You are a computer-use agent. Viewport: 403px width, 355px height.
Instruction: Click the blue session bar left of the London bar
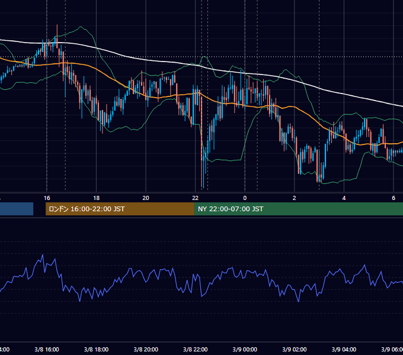point(17,209)
